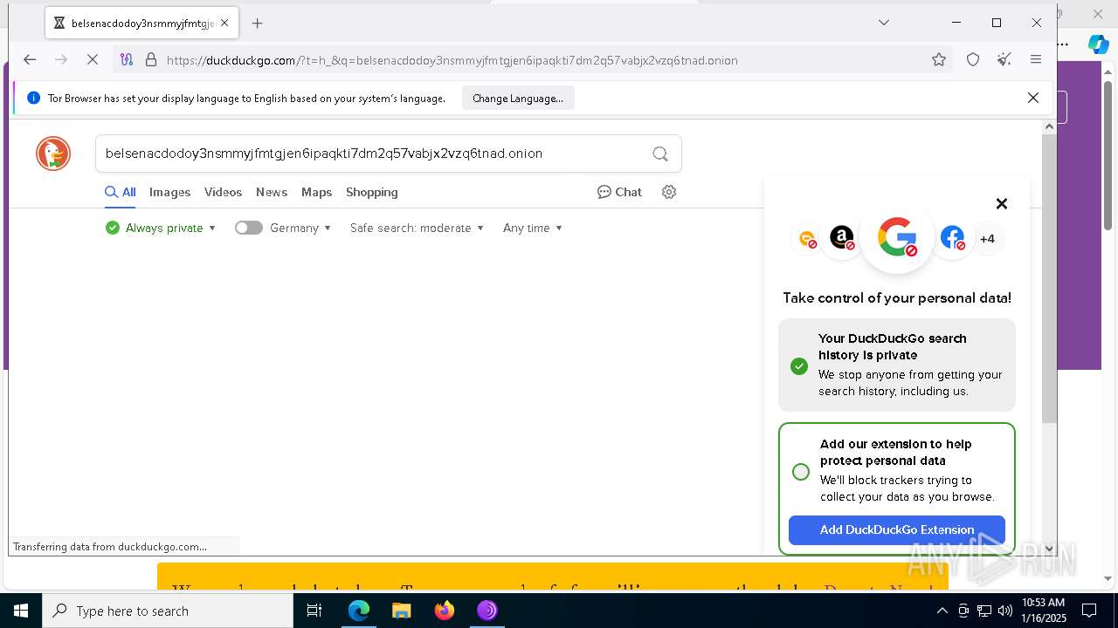Open the volume control tray icon
The image size is (1118, 628).
tap(1004, 611)
